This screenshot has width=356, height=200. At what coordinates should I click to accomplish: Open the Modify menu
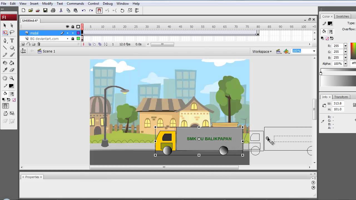point(48,4)
